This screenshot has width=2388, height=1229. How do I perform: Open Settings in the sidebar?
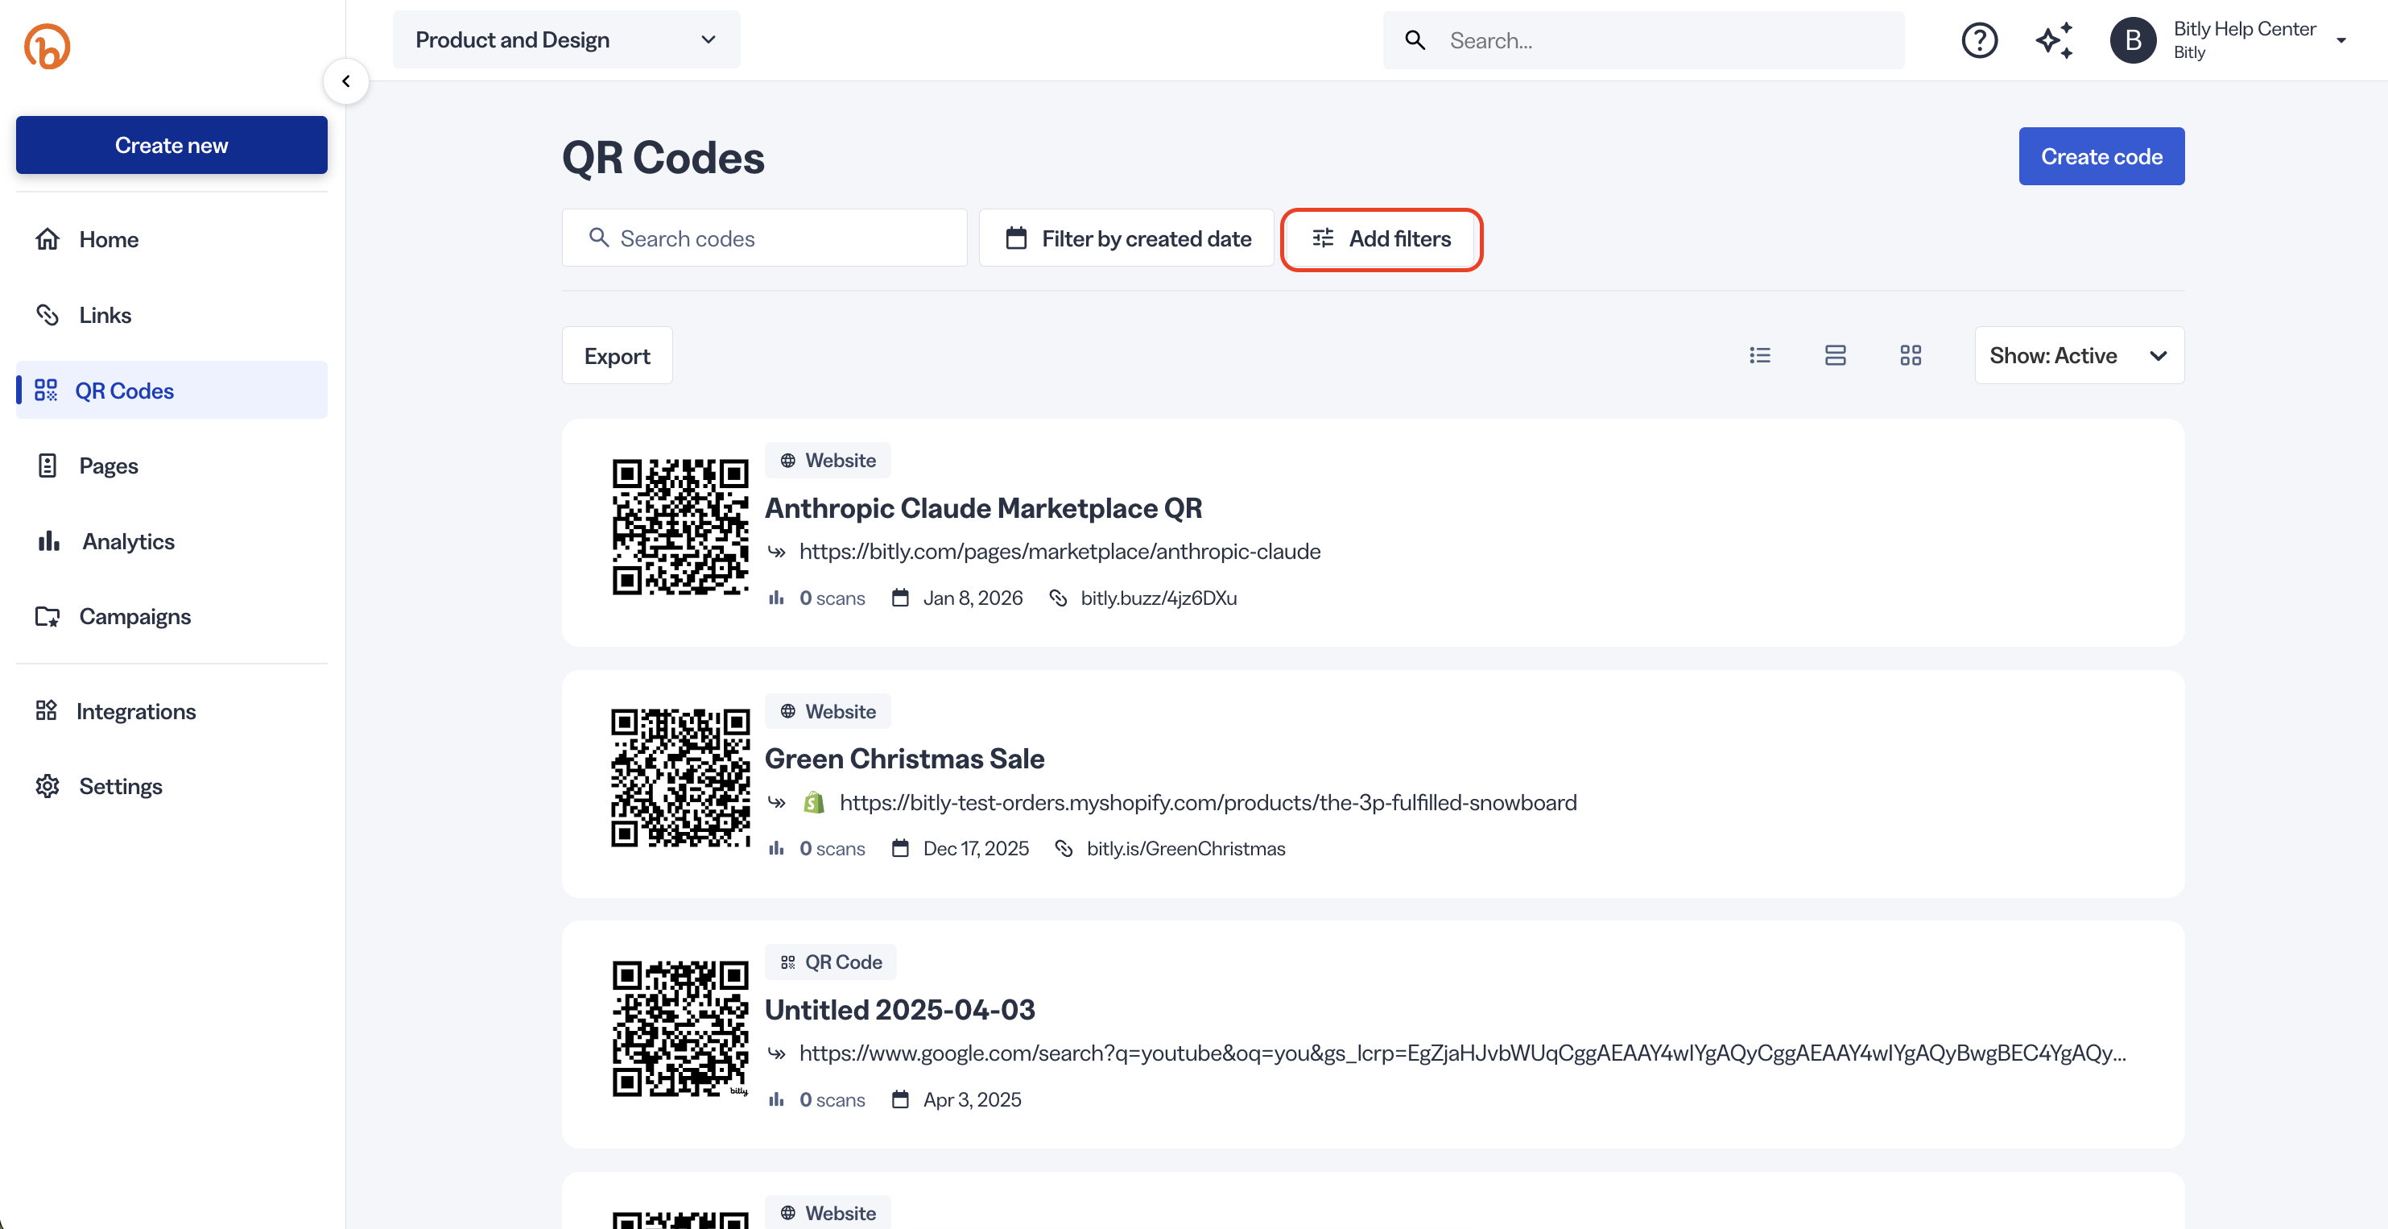171,787
